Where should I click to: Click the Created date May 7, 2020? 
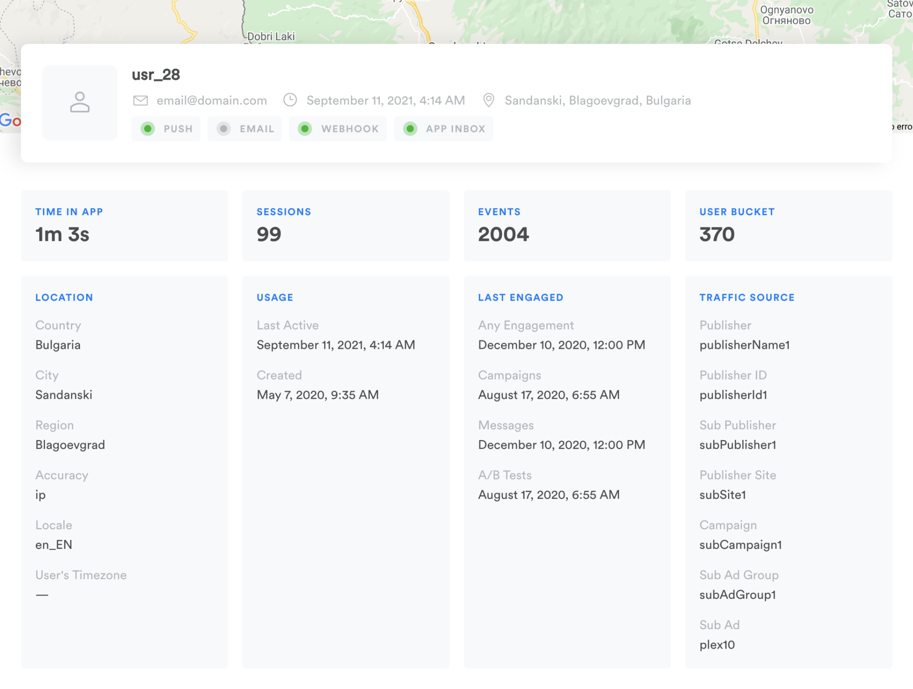click(318, 395)
